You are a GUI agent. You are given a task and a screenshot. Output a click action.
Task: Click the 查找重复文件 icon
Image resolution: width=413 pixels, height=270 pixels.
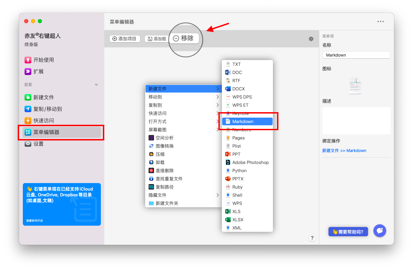coord(151,179)
